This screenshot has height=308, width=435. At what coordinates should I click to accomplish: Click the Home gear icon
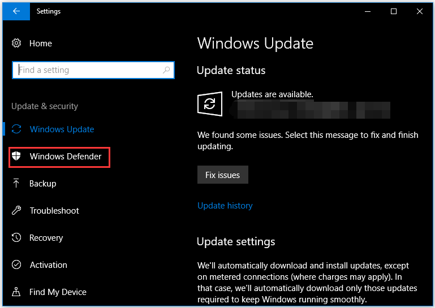tap(16, 44)
